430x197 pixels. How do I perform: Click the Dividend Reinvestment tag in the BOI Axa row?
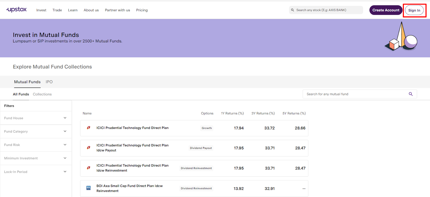[196, 188]
